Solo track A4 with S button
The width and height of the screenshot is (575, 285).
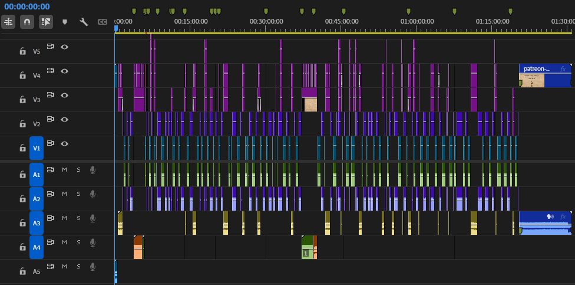(78, 242)
